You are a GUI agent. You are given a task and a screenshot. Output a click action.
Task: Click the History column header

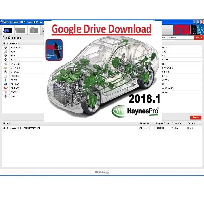pyautogui.click(x=7, y=123)
